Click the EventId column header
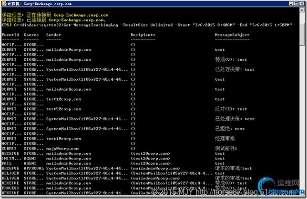 tap(10, 35)
